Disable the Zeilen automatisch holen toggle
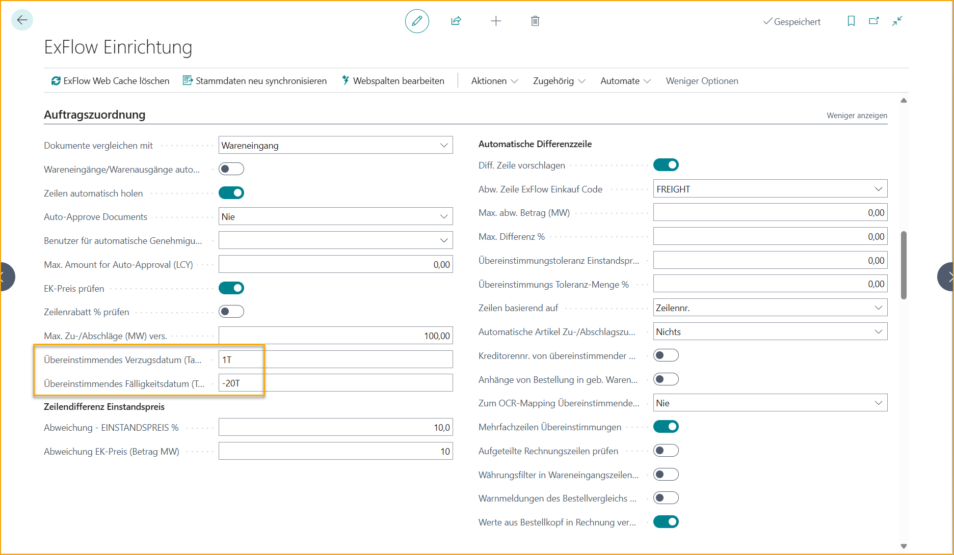 click(x=231, y=193)
